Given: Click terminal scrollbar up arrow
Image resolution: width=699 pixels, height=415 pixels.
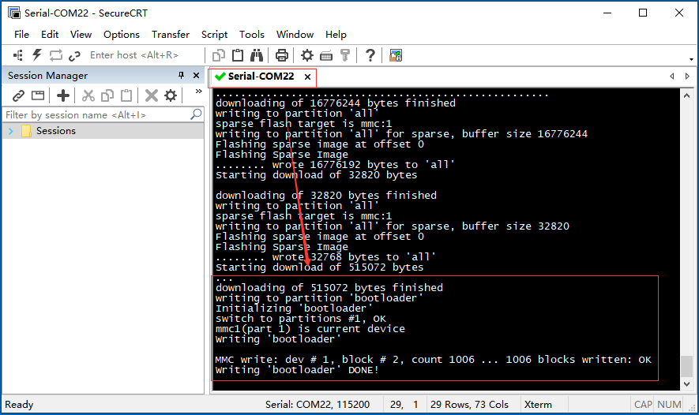Looking at the screenshot, I should (686, 95).
